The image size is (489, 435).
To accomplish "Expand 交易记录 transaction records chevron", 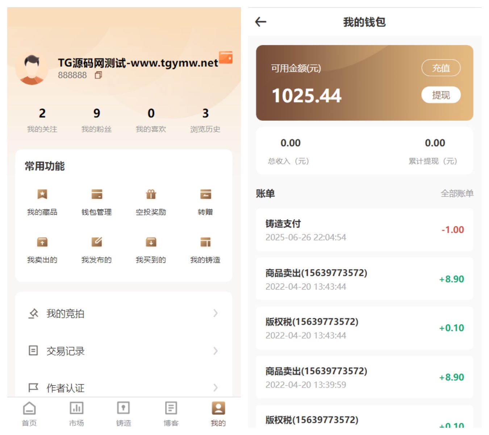I will point(216,351).
